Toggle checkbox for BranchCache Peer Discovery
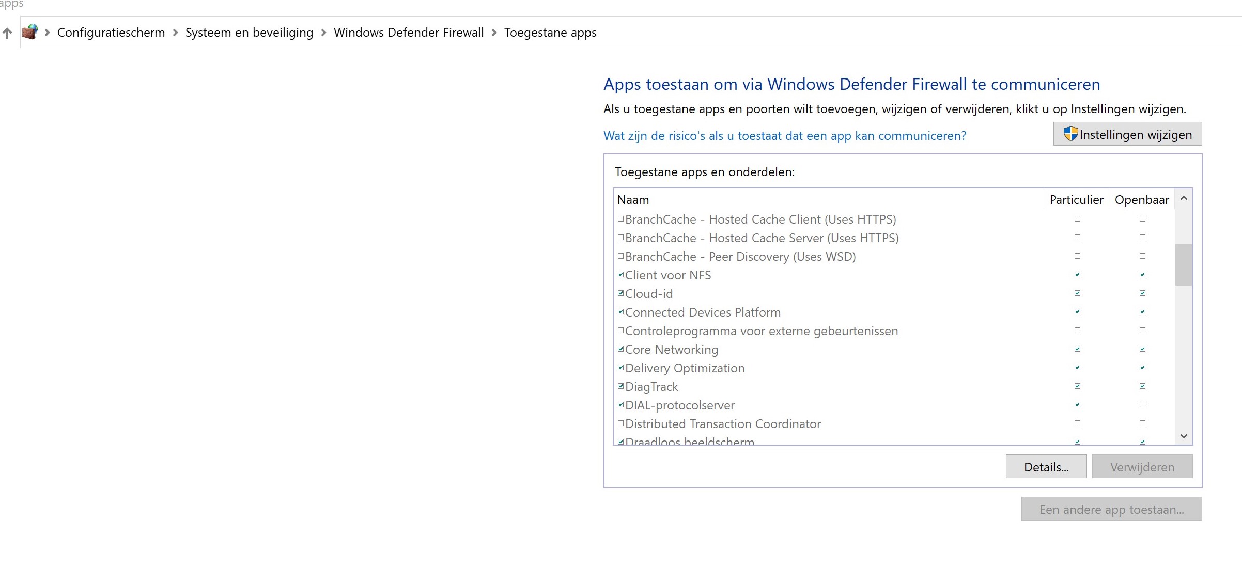 pos(620,256)
